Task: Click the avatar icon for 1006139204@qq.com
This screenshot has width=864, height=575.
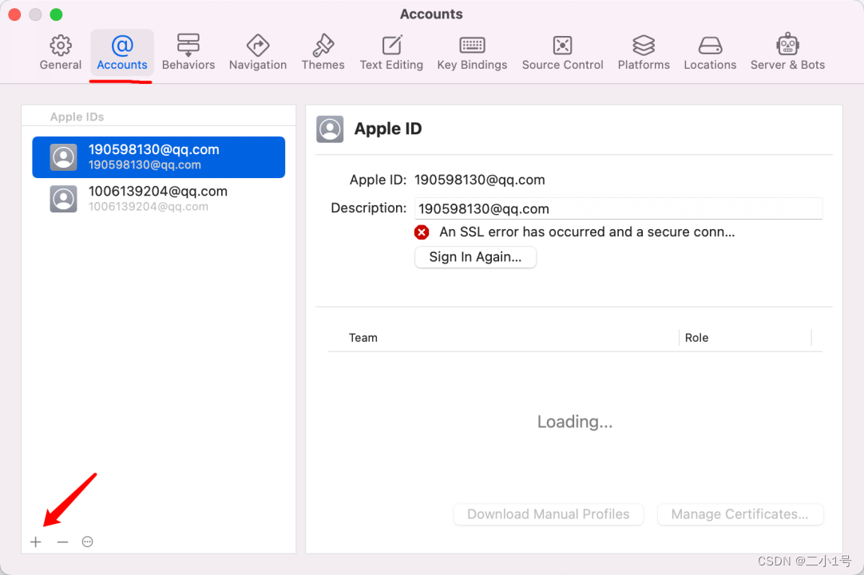Action: point(63,199)
